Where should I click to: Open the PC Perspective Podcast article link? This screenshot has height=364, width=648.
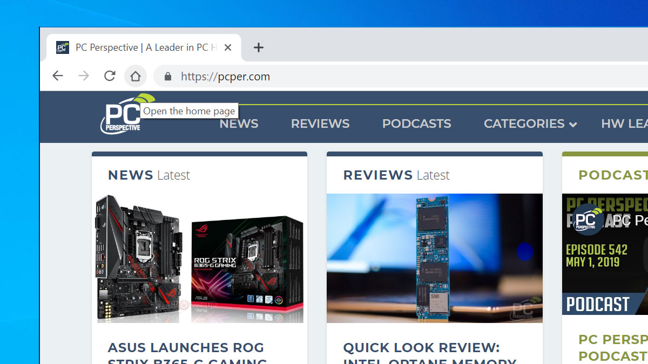(613, 348)
